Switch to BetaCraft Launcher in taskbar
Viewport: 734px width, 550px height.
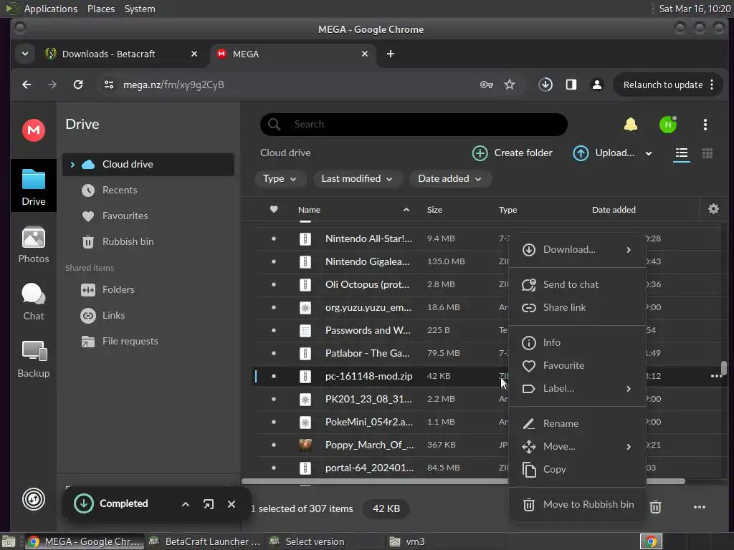tap(204, 541)
